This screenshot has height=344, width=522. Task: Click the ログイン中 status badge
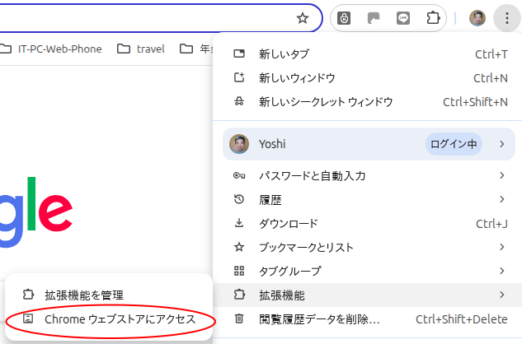454,144
